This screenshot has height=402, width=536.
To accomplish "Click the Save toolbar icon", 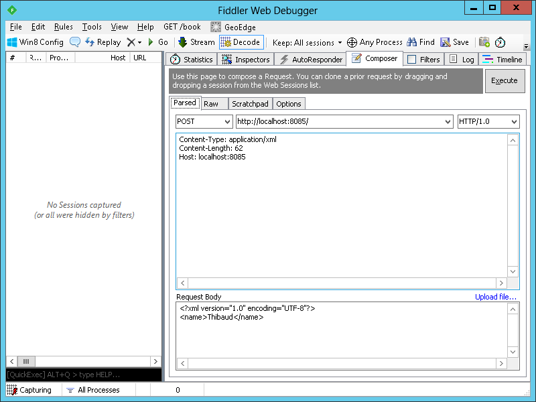I will [x=446, y=42].
